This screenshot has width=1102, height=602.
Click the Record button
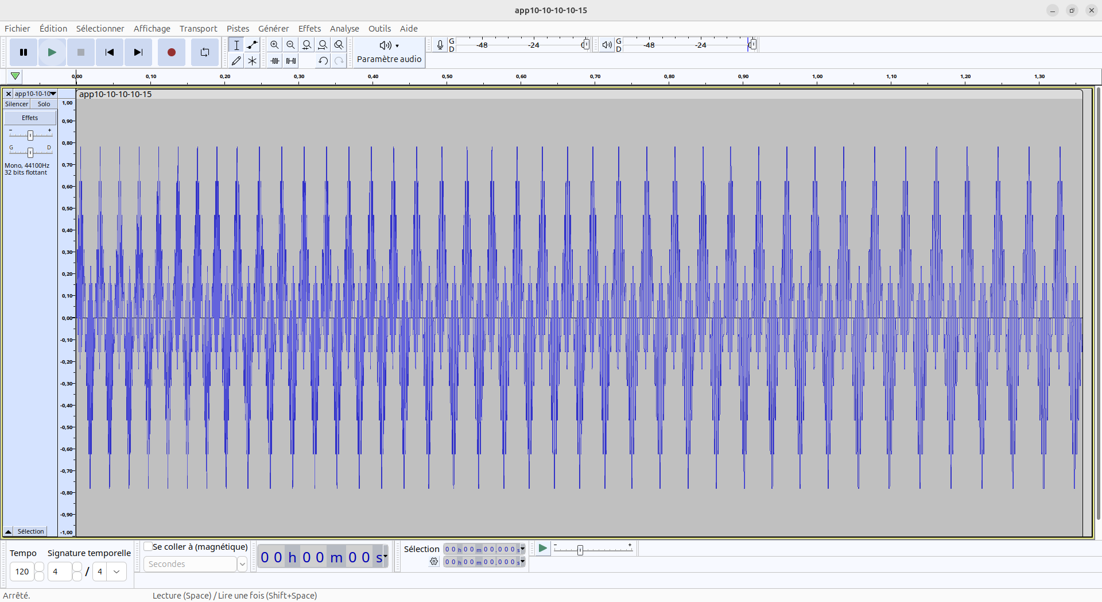tap(171, 52)
